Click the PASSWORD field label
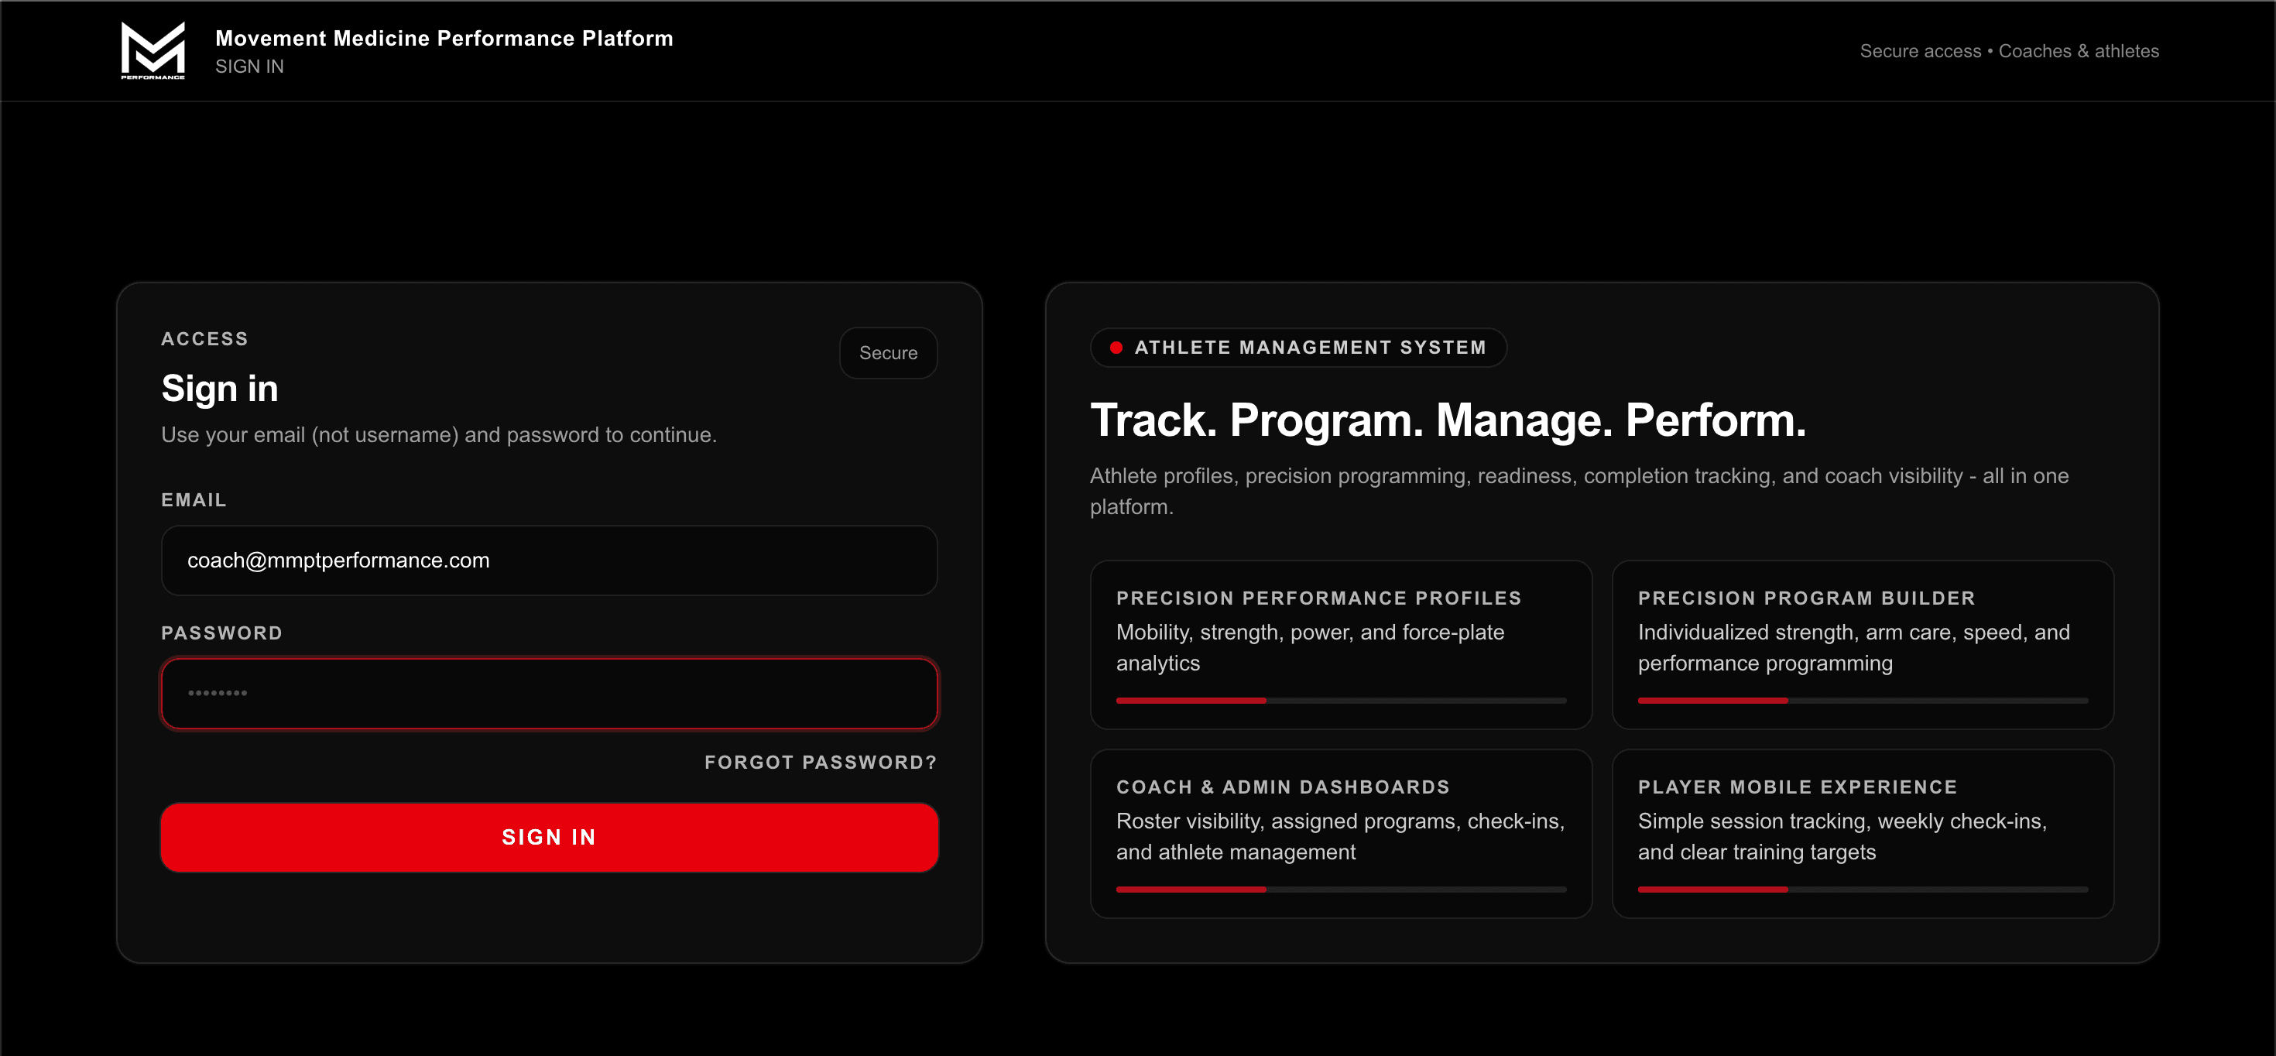This screenshot has height=1056, width=2276. 221,633
